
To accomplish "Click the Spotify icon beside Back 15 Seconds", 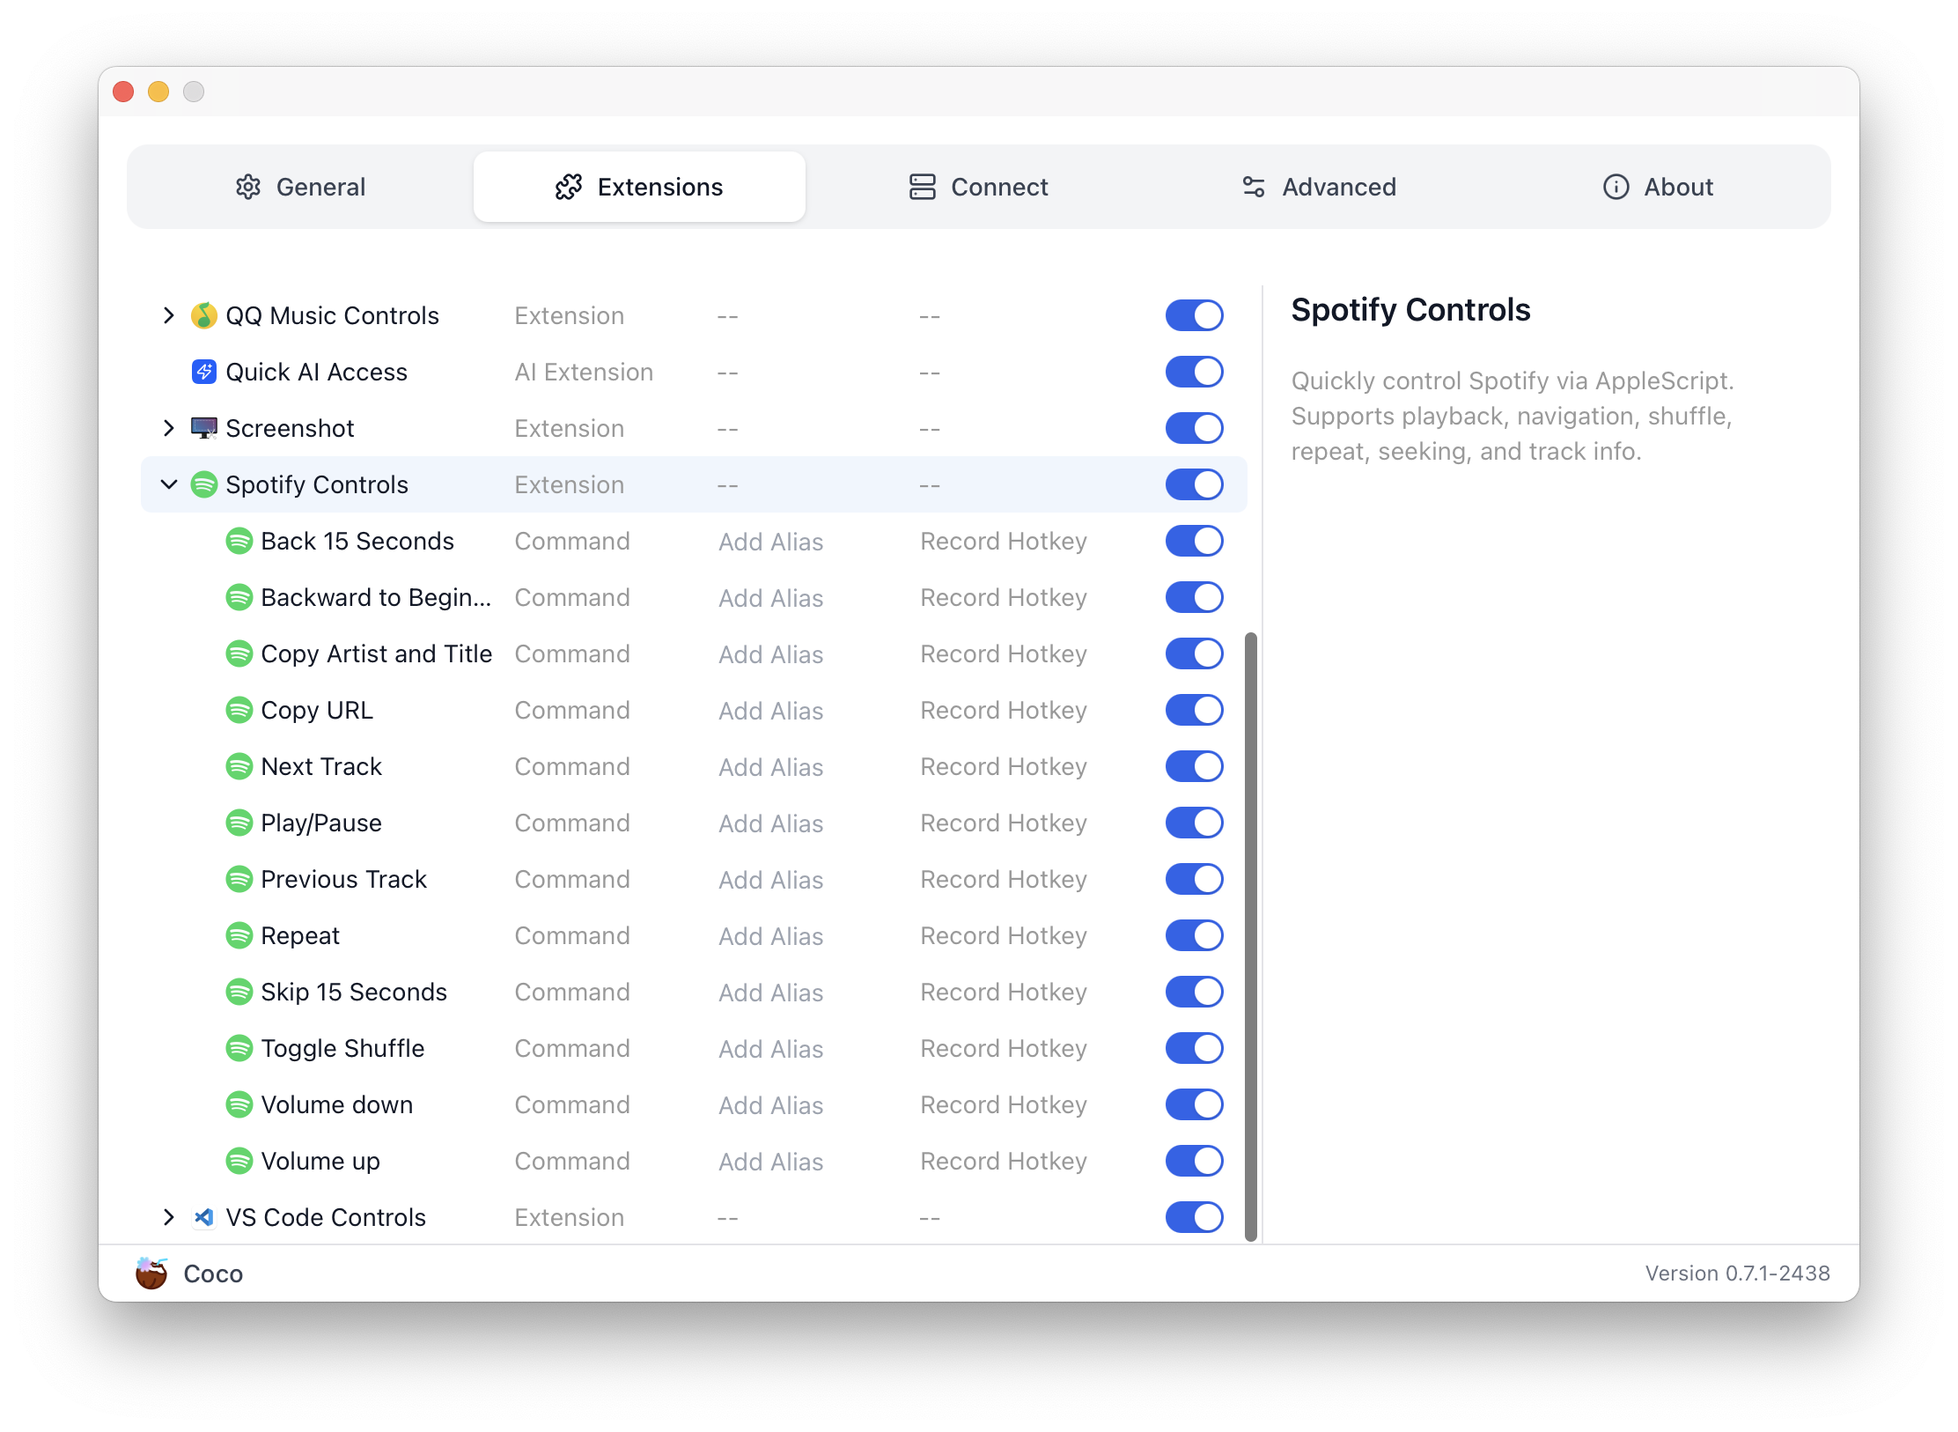I will pos(239,541).
